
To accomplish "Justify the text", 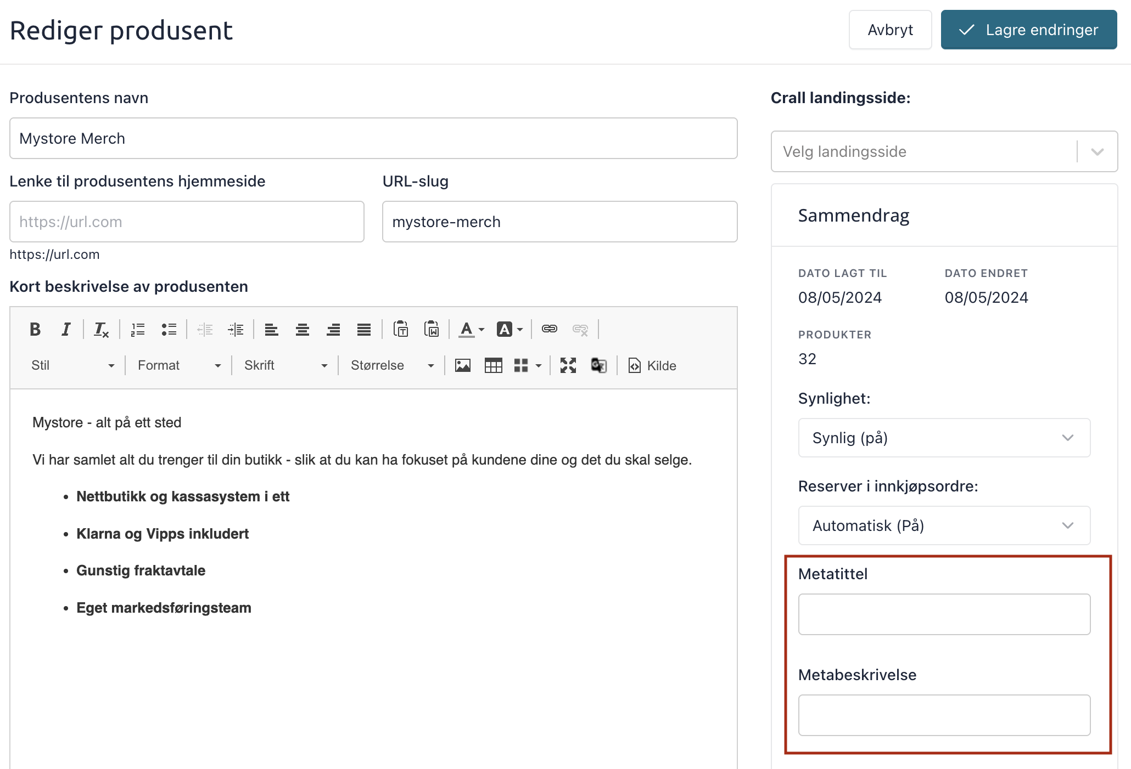I will (x=364, y=329).
